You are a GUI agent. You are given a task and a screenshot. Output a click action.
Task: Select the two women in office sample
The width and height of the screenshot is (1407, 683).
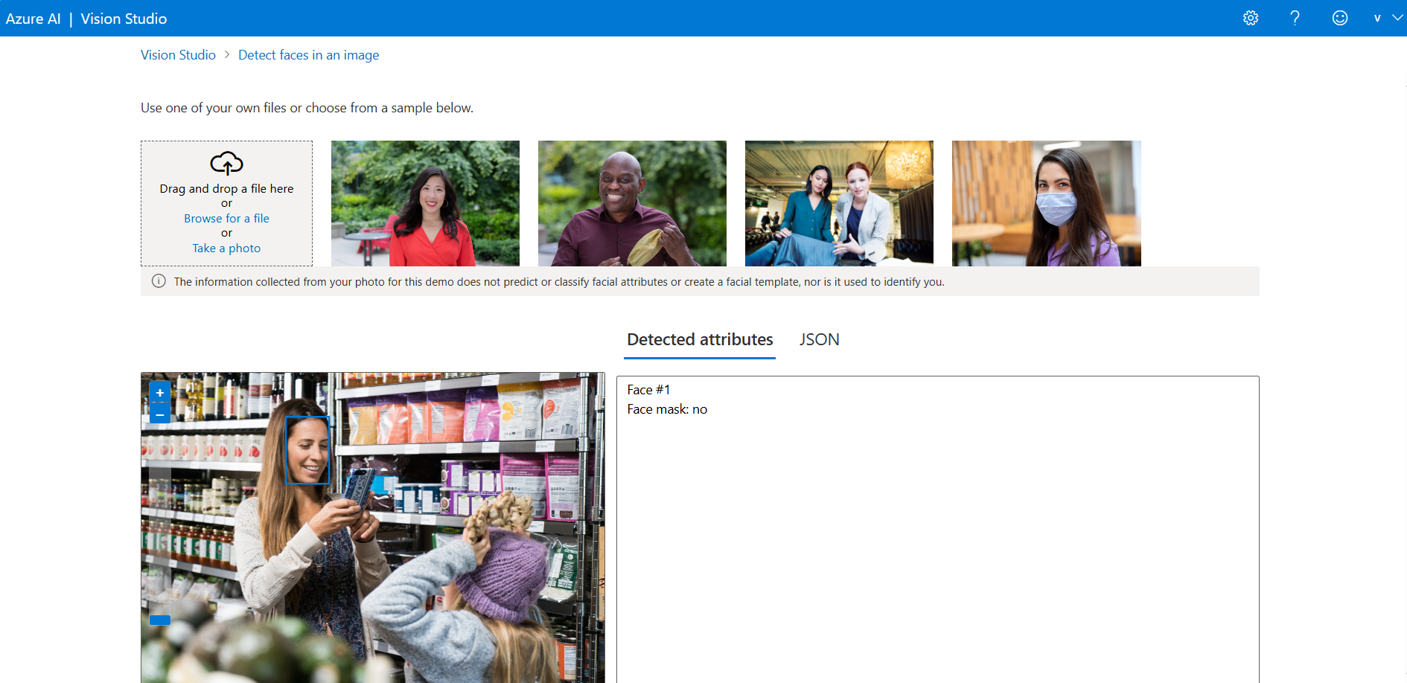point(839,203)
